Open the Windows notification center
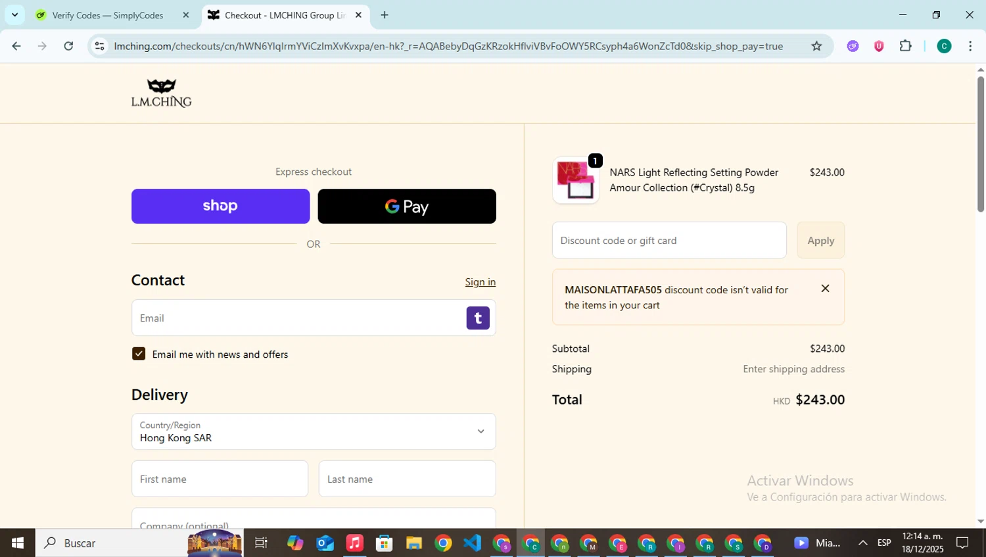Viewport: 986px width, 557px height. pos(962,543)
